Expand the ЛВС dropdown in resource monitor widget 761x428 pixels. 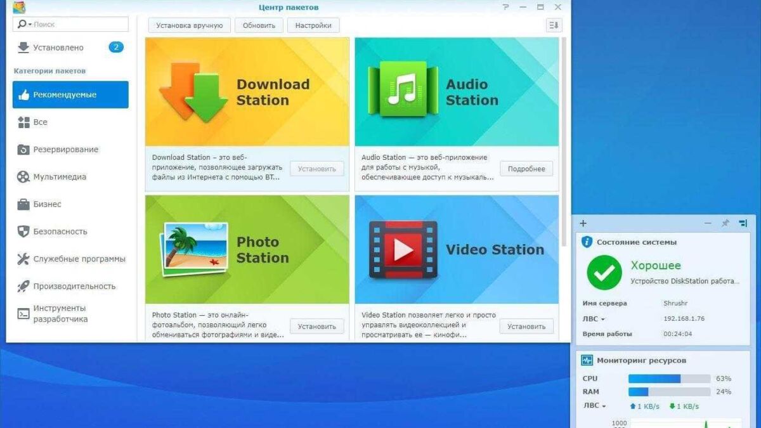[x=594, y=406]
